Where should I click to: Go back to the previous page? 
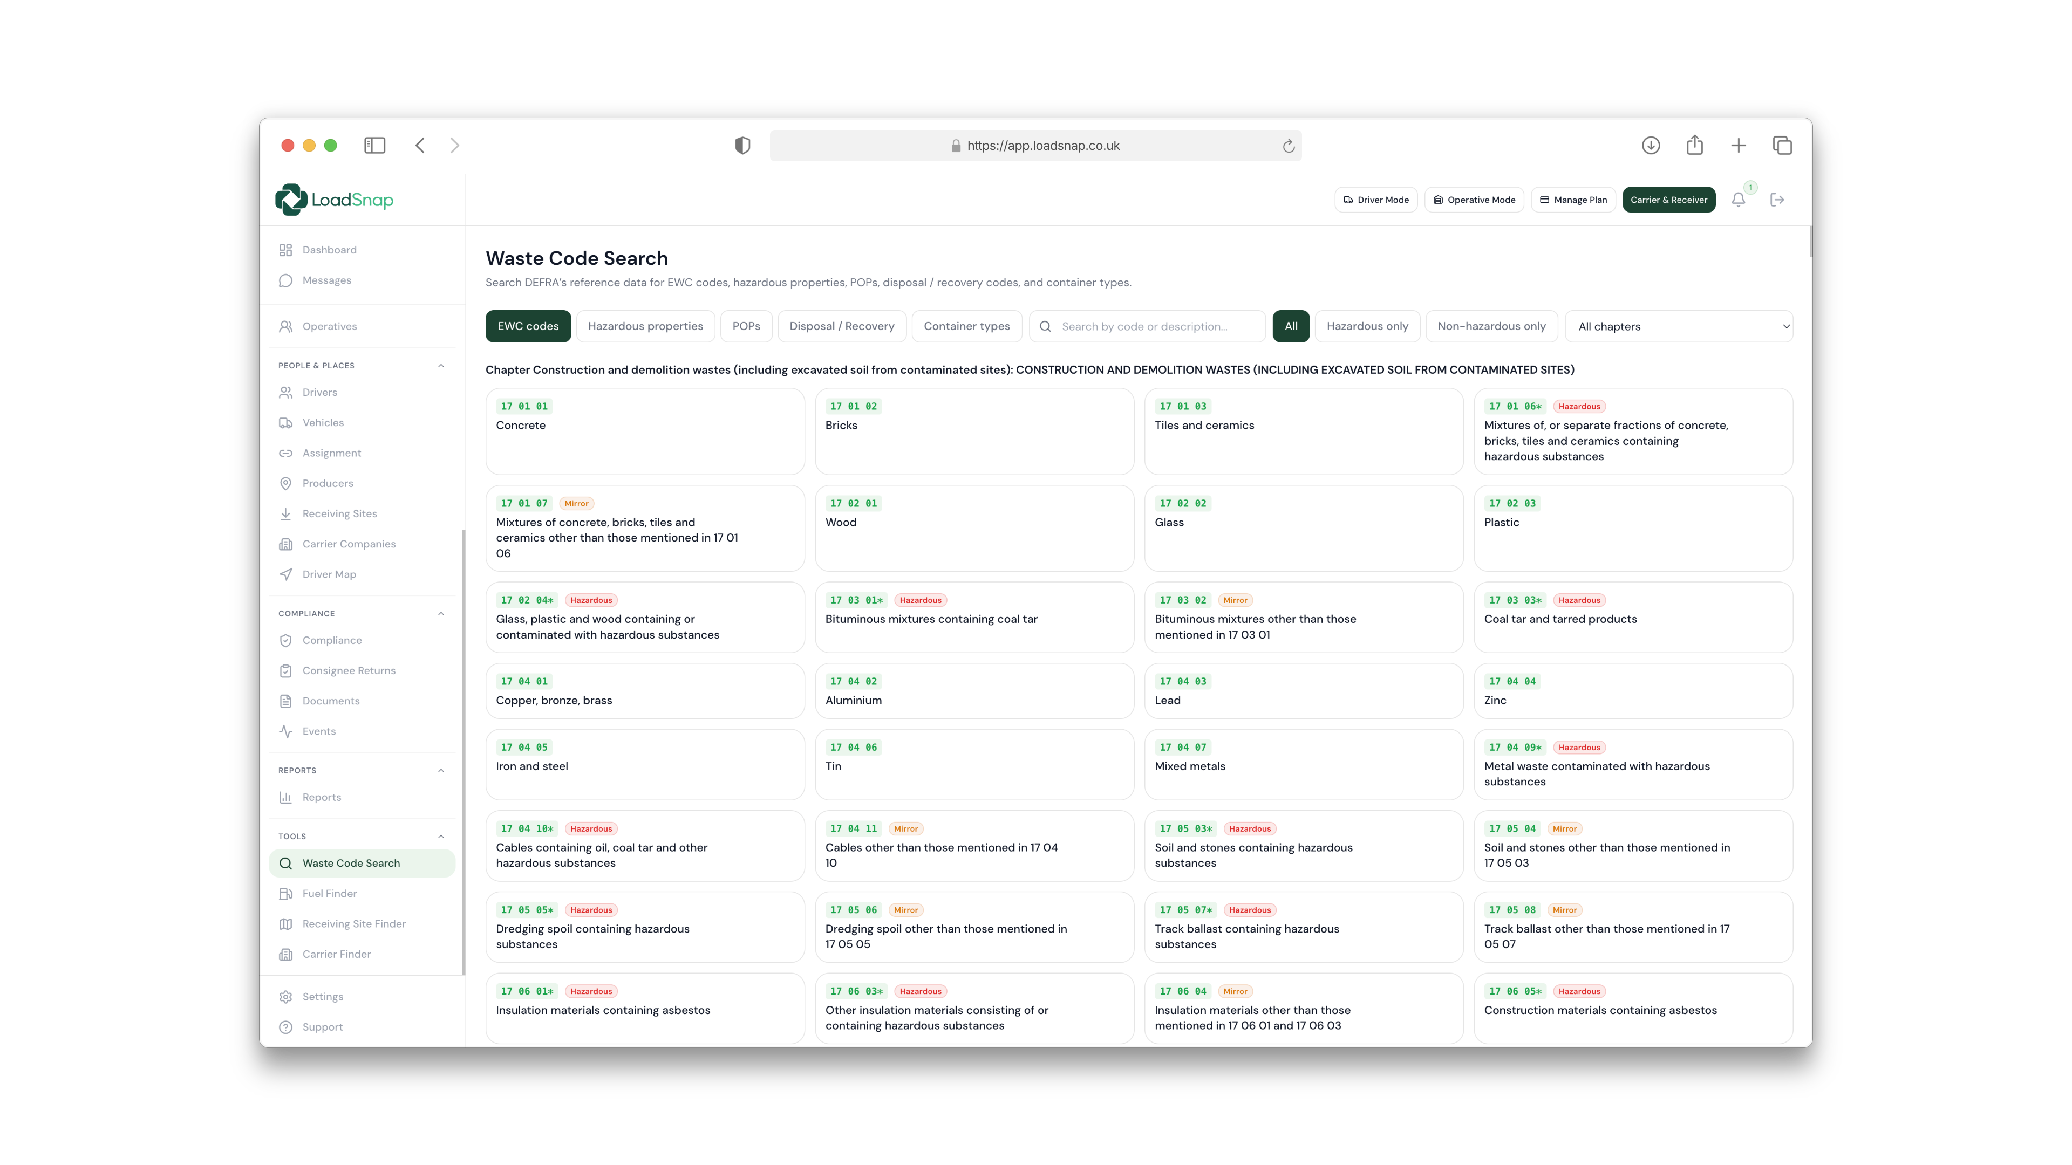click(420, 146)
